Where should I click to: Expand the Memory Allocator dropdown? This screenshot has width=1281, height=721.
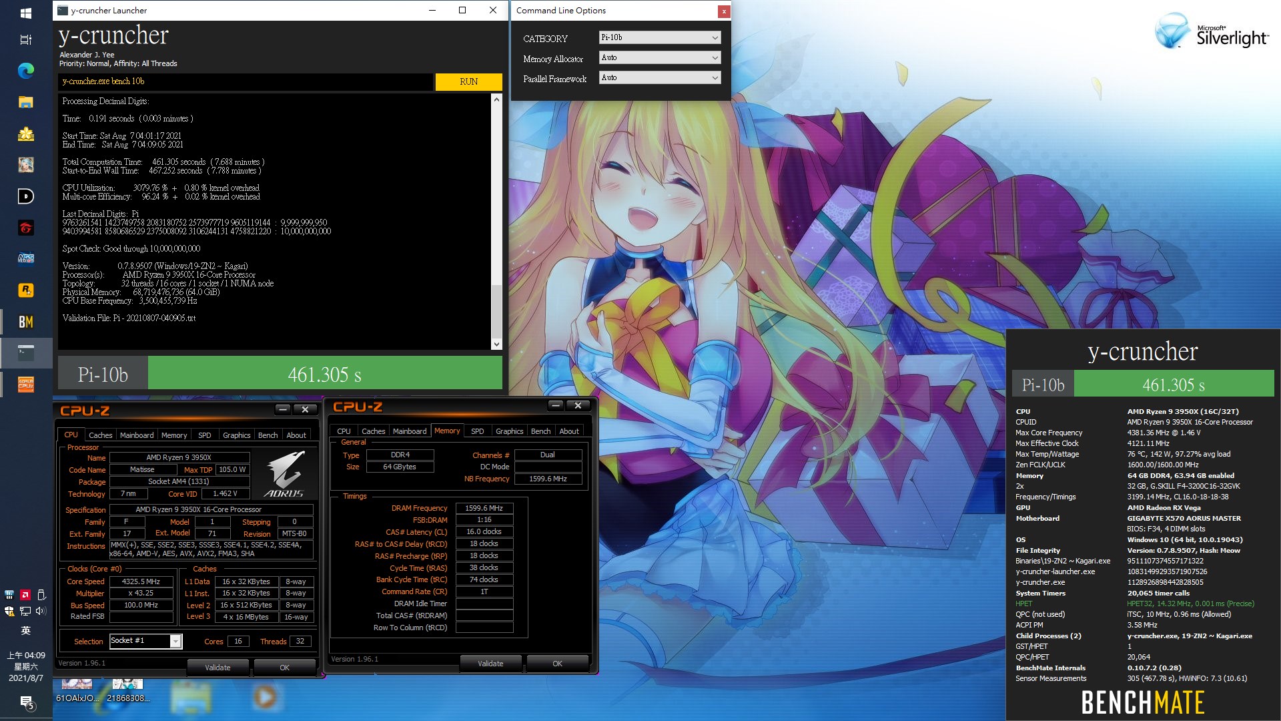(x=660, y=58)
